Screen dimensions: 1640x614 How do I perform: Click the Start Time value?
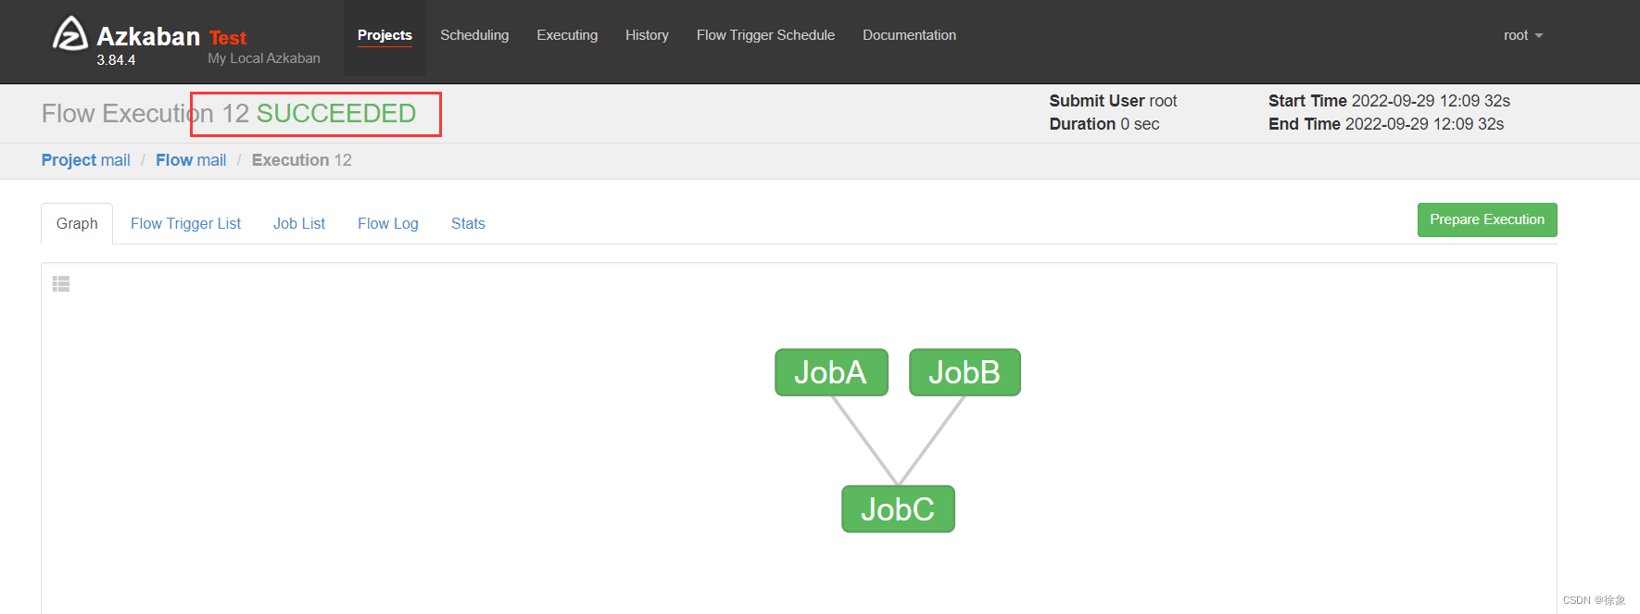pyautogui.click(x=1431, y=101)
